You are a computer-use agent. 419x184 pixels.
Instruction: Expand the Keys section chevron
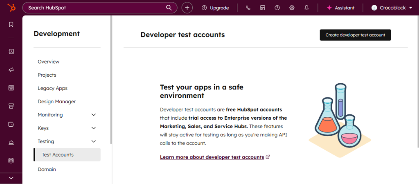[x=94, y=128]
